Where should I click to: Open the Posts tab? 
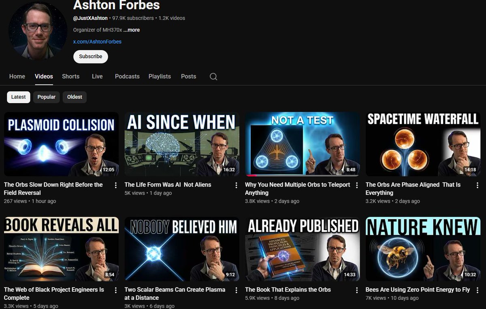coord(188,76)
